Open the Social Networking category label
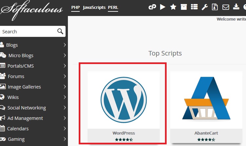 click(x=27, y=108)
